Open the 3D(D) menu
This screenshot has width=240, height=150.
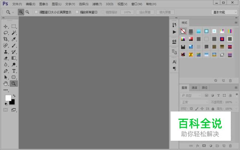[x=110, y=4]
